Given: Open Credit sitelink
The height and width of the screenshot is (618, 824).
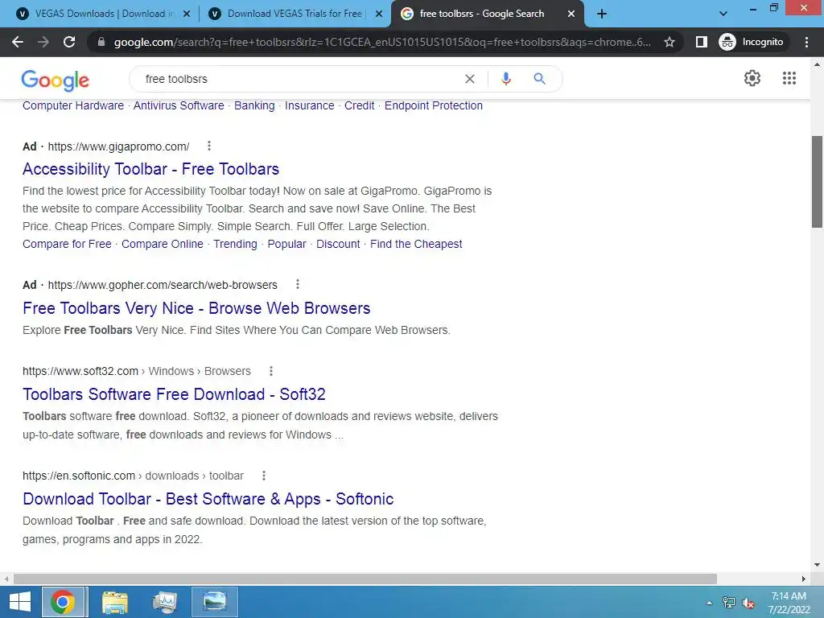Looking at the screenshot, I should click(360, 105).
